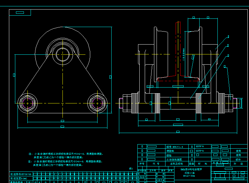Screen dimensions: 249x183
Task: Click the '材料' column header
Action: (203, 164)
